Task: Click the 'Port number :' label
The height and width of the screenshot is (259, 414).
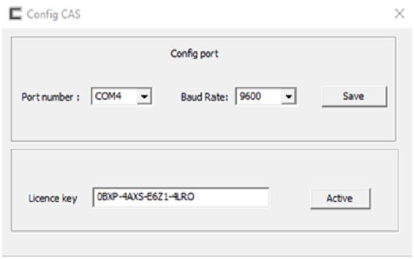Action: (50, 97)
